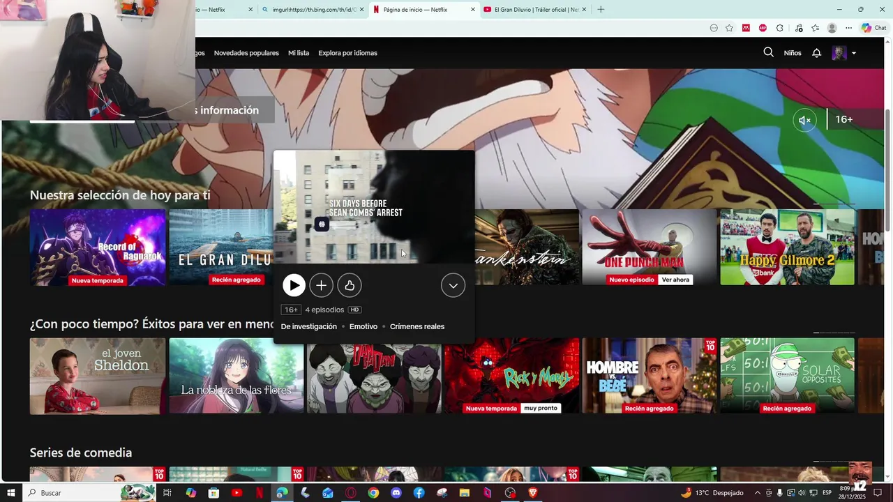Click the '4 episodios' text

pyautogui.click(x=324, y=310)
